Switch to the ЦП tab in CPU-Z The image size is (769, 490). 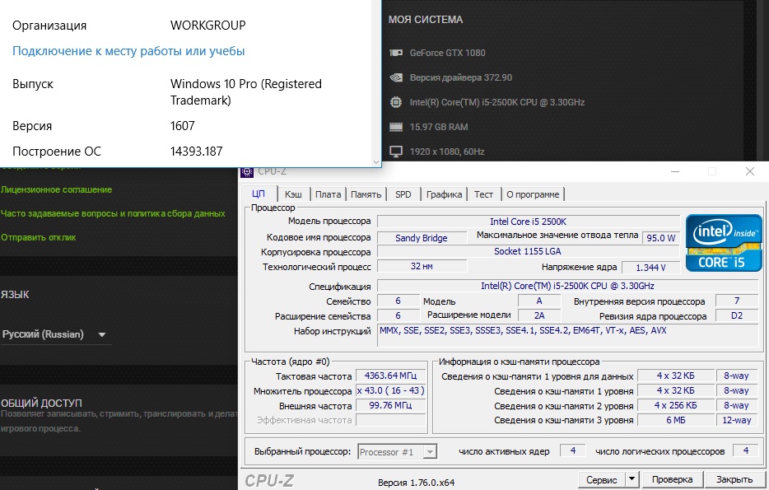259,194
